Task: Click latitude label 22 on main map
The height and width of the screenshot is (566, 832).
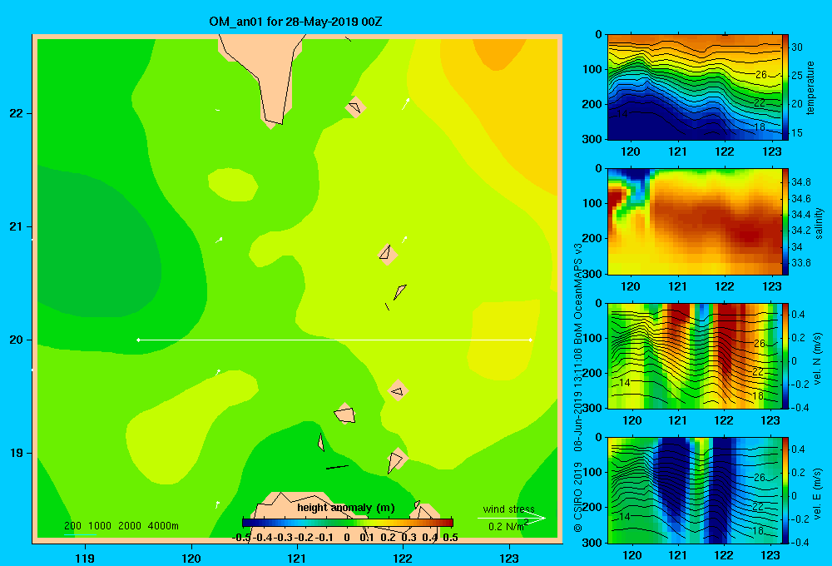Action: pyautogui.click(x=17, y=113)
